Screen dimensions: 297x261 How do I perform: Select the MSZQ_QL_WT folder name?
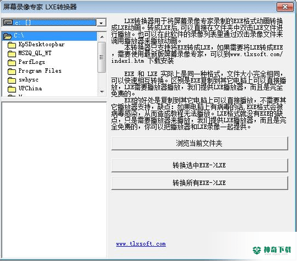(35, 53)
